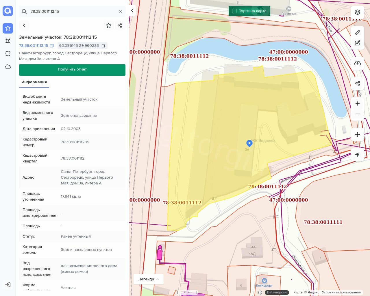Select the ruler measurement tool
Viewport: 370px width, 296px height.
coord(358,32)
